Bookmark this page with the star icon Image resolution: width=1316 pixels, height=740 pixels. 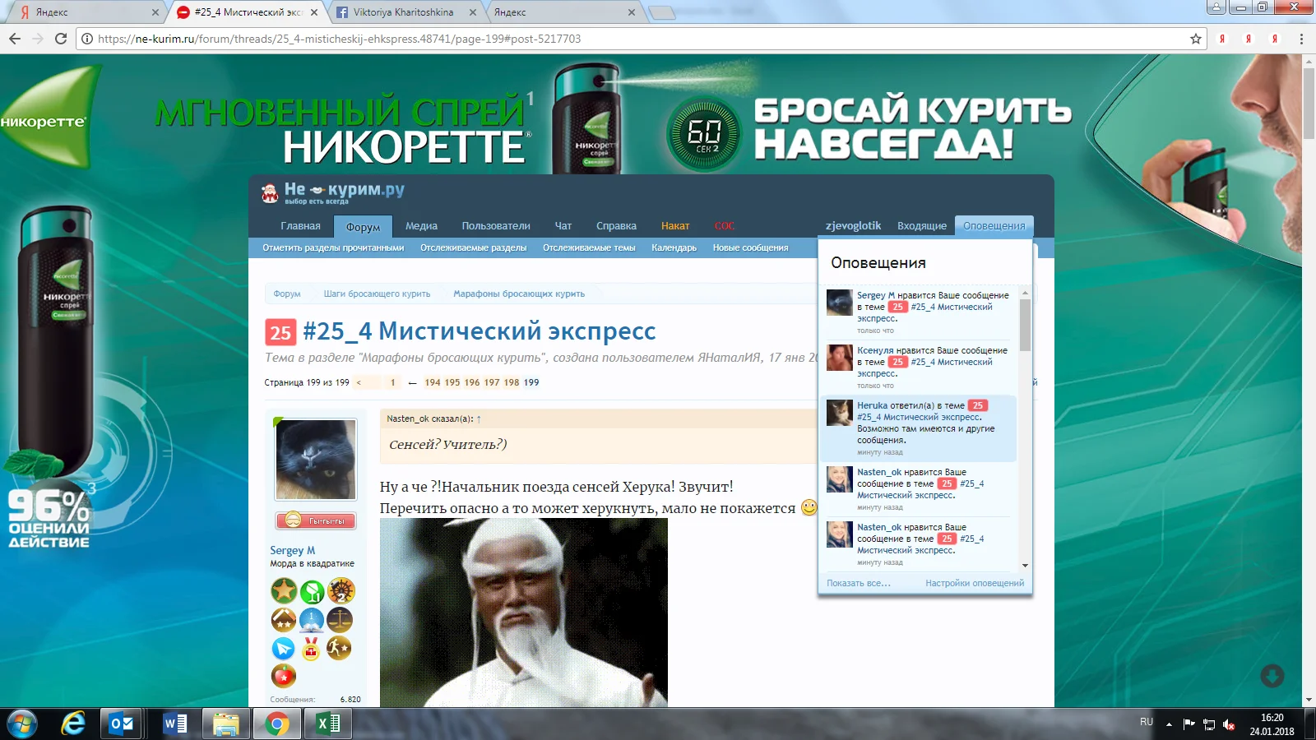(x=1196, y=39)
